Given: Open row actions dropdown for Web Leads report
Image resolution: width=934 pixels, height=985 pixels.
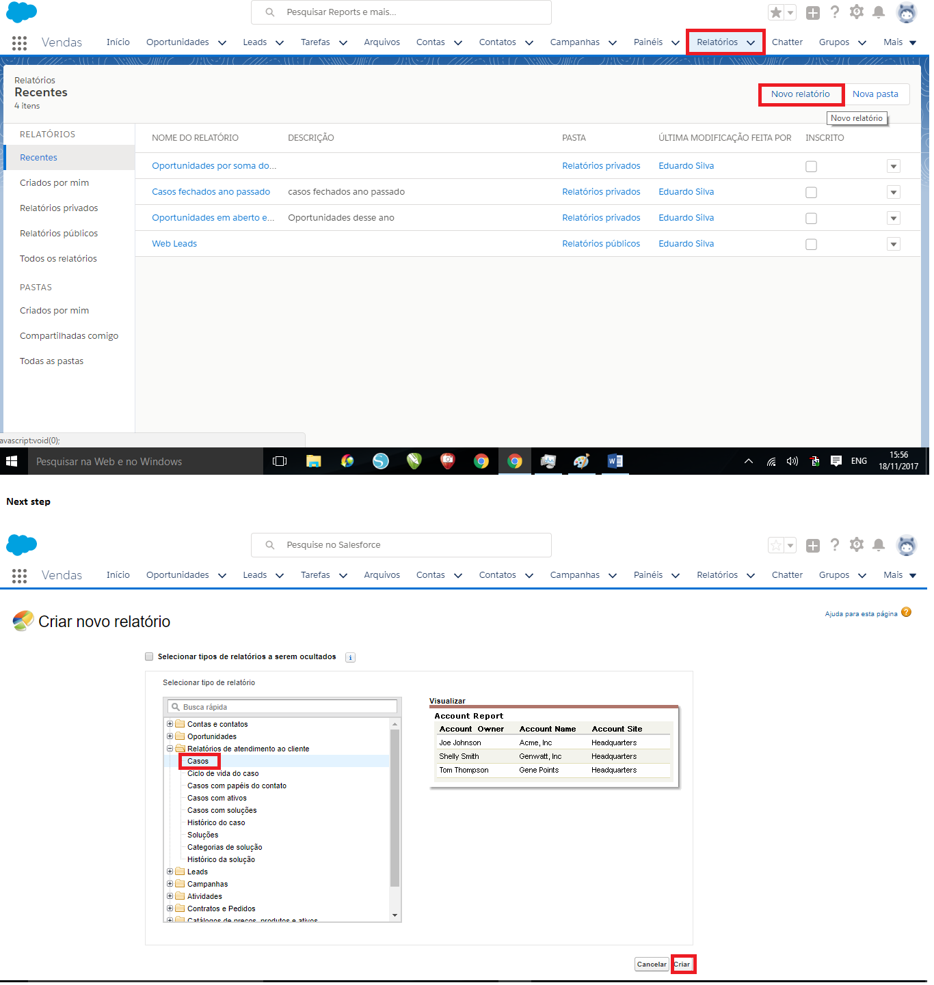Looking at the screenshot, I should pyautogui.click(x=893, y=245).
